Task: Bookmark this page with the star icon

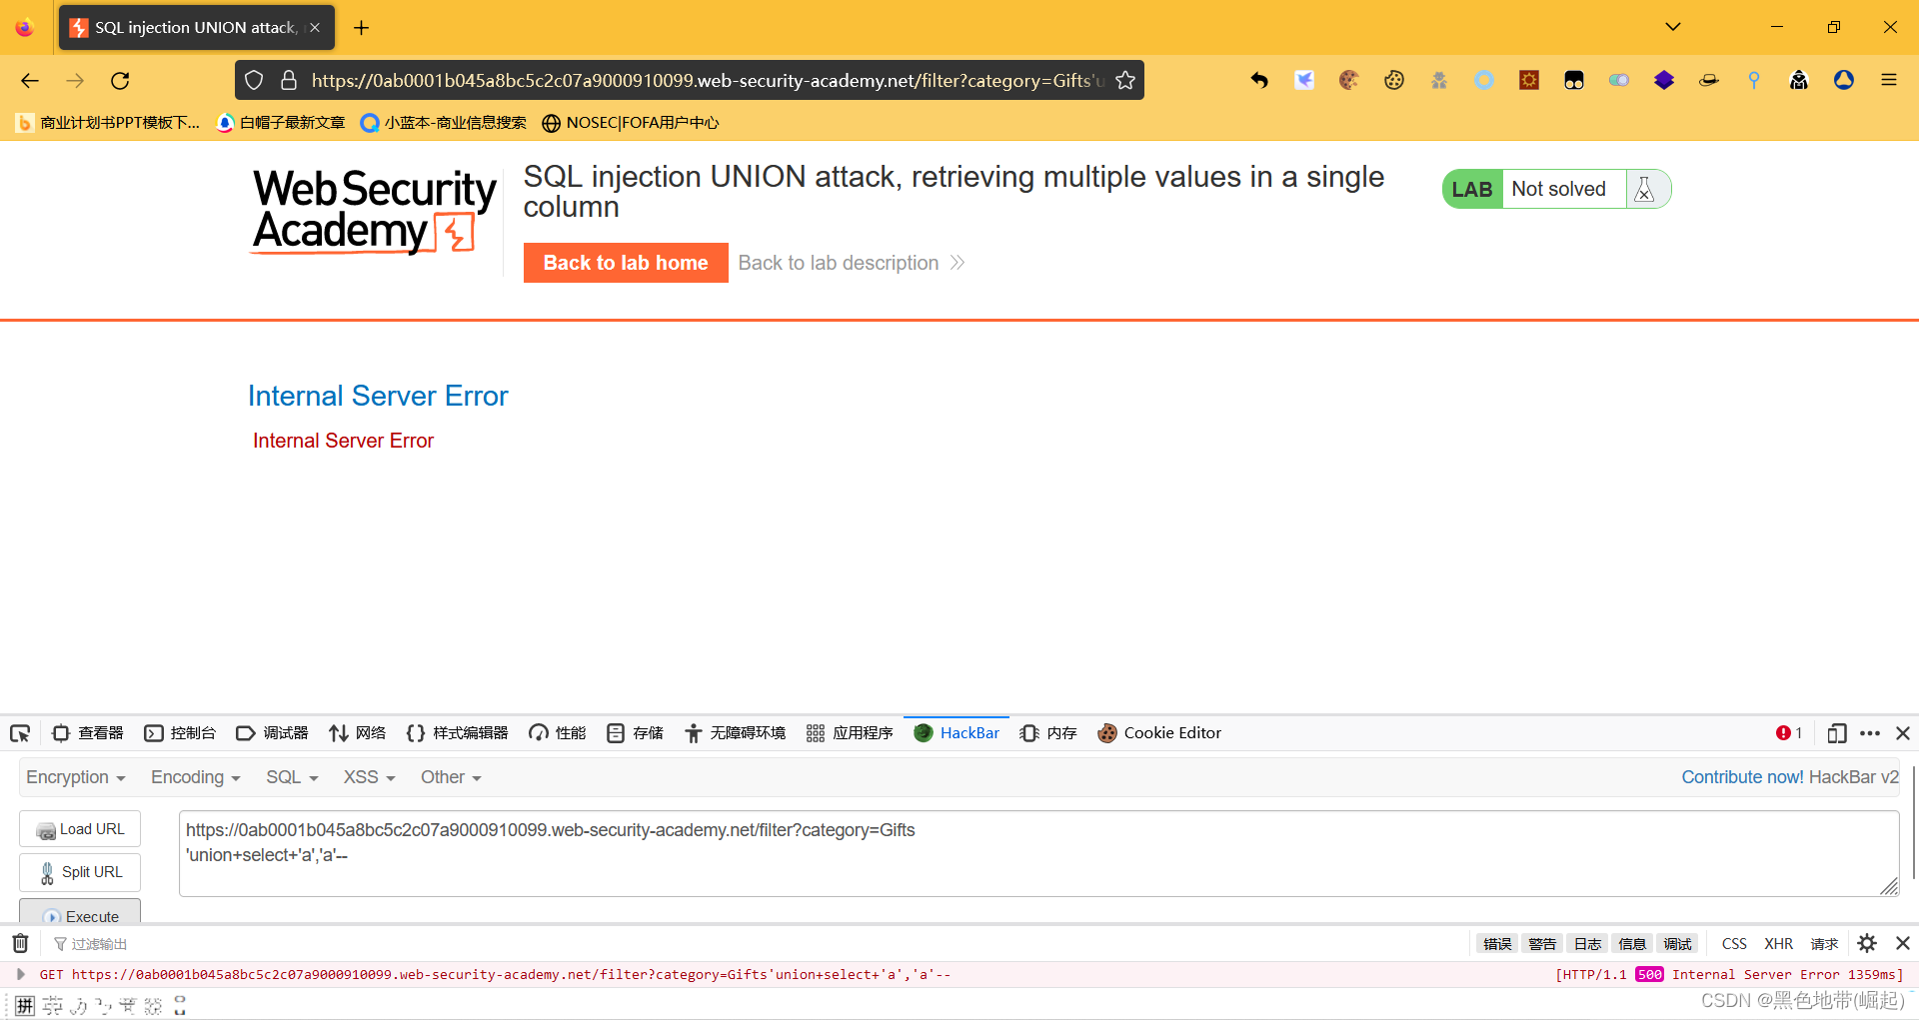Action: click(x=1125, y=81)
